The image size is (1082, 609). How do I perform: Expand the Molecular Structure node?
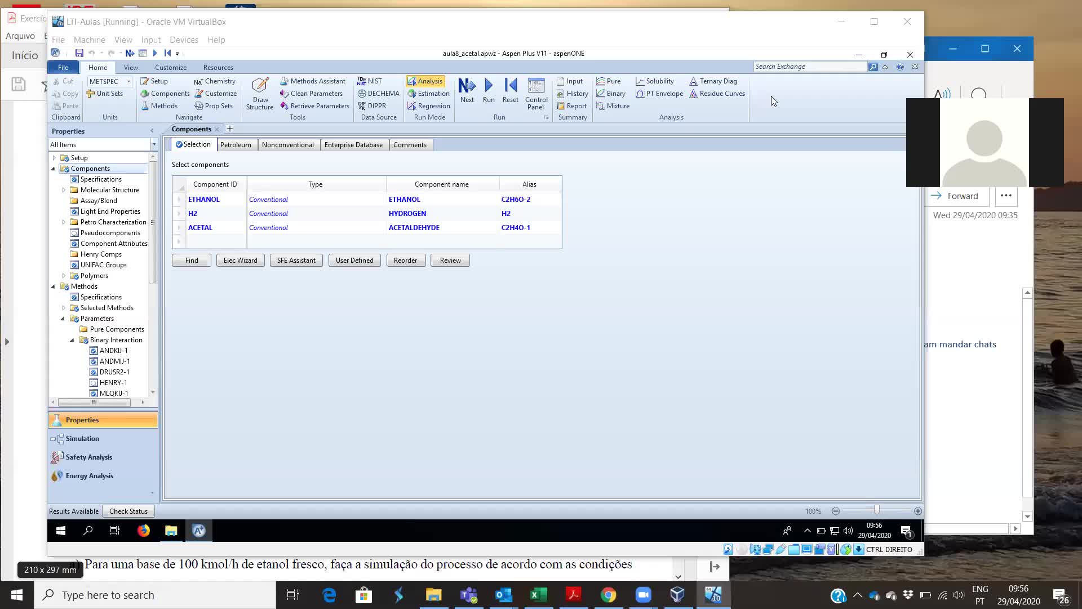click(64, 190)
